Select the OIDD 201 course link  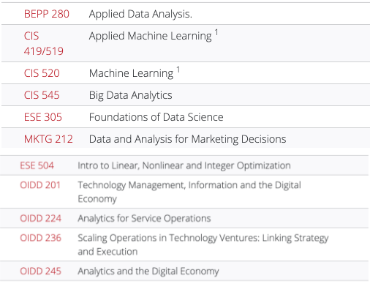(40, 185)
